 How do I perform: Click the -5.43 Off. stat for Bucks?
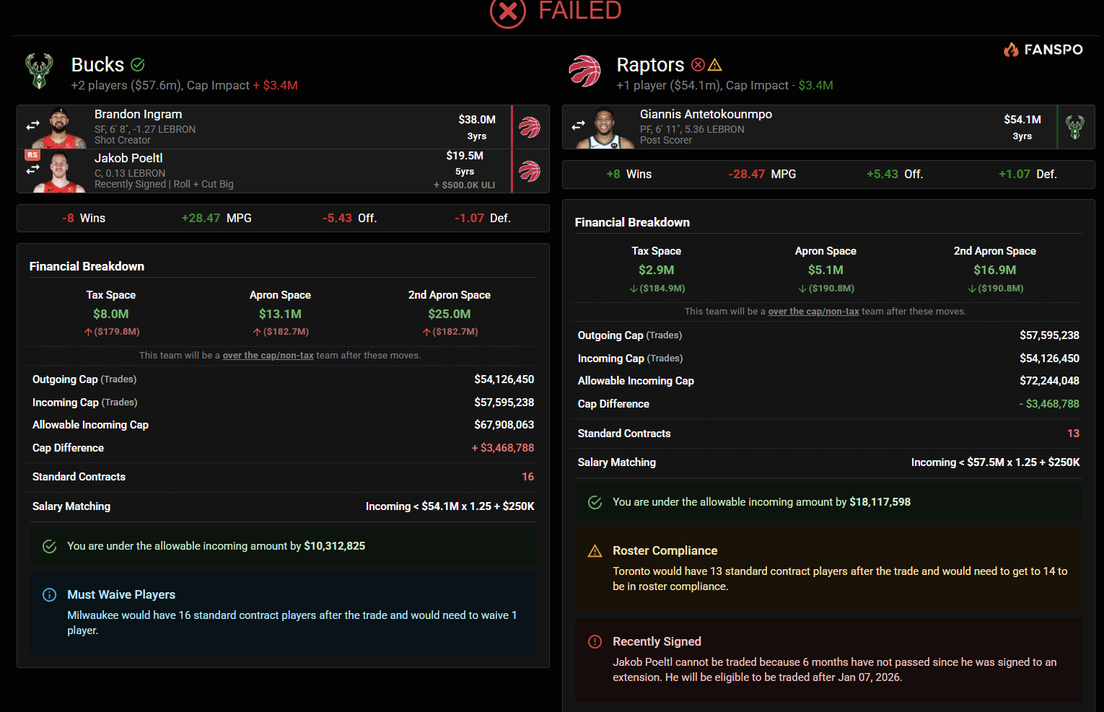click(350, 218)
